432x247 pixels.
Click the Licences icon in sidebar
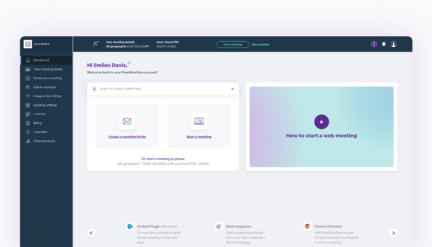click(28, 114)
